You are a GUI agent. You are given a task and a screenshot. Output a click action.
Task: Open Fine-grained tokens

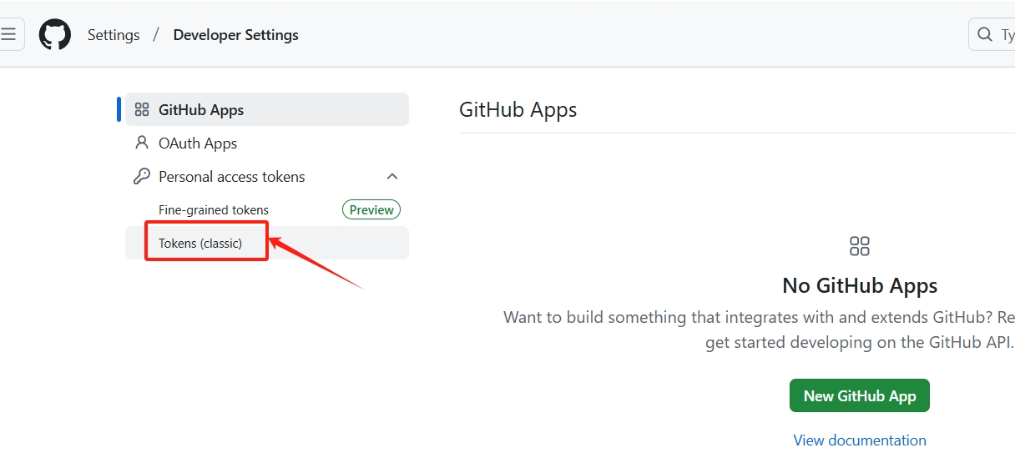click(x=214, y=210)
